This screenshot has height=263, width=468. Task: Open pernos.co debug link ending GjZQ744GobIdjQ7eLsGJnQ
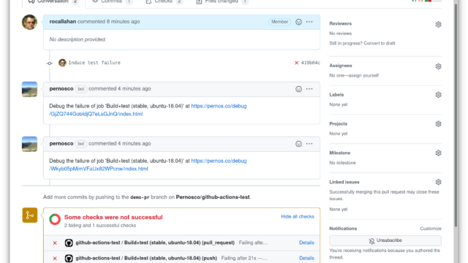point(148,110)
